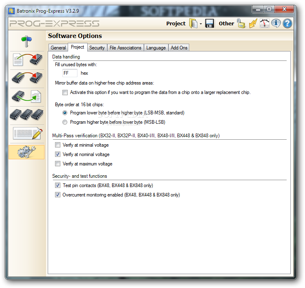Select MSB-LSB byte order option
The image size is (305, 288).
(x=65, y=122)
